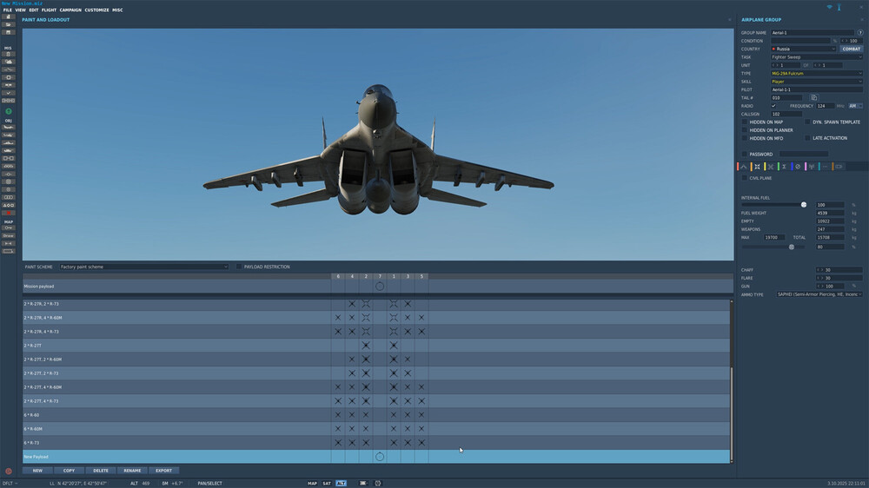Click the RENAME payload button
This screenshot has height=488, width=869.
[x=132, y=471]
